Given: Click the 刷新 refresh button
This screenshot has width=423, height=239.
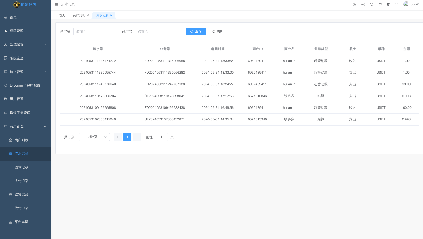Looking at the screenshot, I should pos(217,31).
